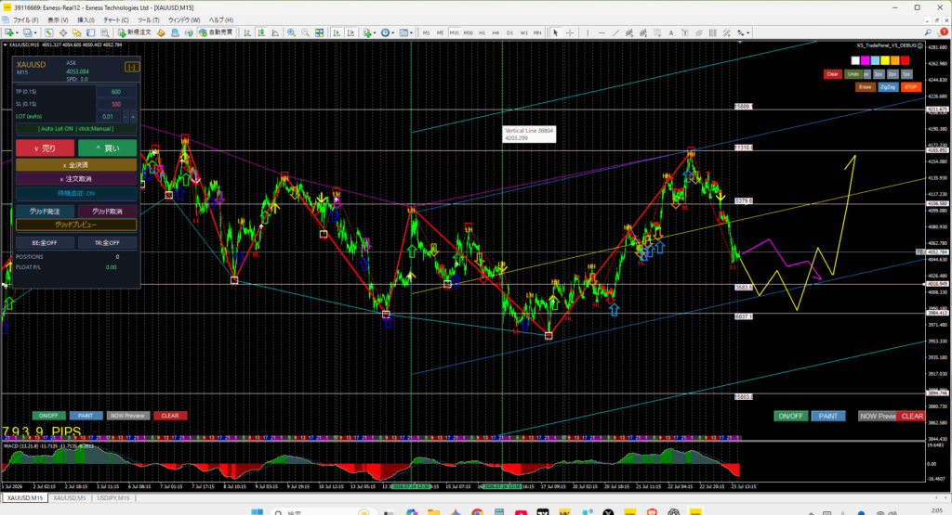Viewport: 952px width, 515px height.
Task: Open the チャート (C) menu
Action: (x=115, y=20)
